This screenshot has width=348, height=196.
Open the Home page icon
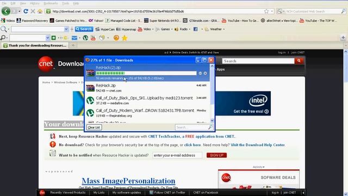click(x=40, y=11)
